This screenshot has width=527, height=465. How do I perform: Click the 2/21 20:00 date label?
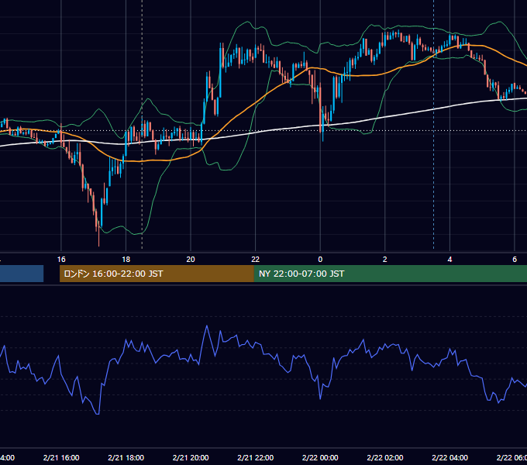click(x=191, y=457)
